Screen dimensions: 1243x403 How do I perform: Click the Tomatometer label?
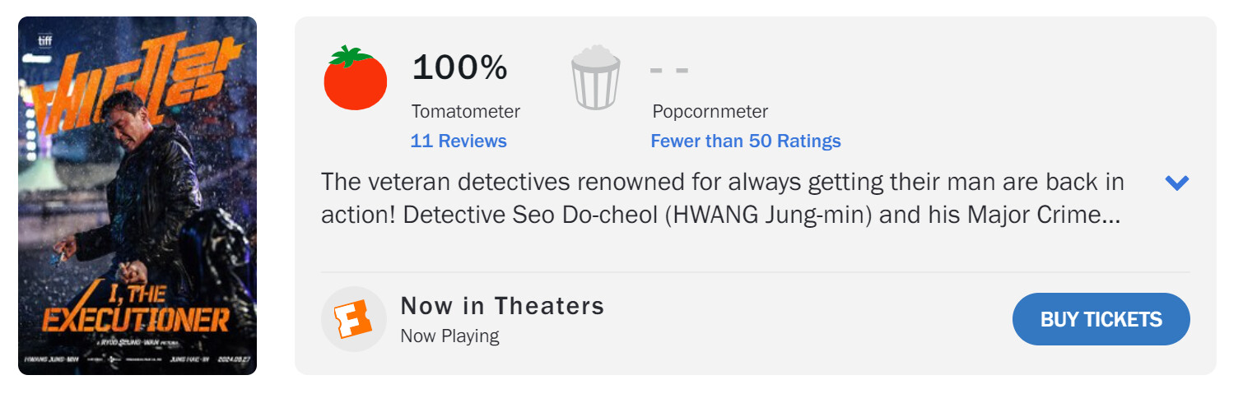[x=465, y=111]
